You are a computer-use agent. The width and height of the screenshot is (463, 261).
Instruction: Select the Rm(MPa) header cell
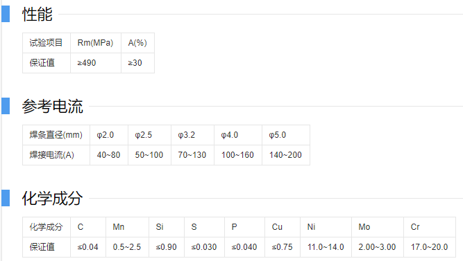pos(96,43)
